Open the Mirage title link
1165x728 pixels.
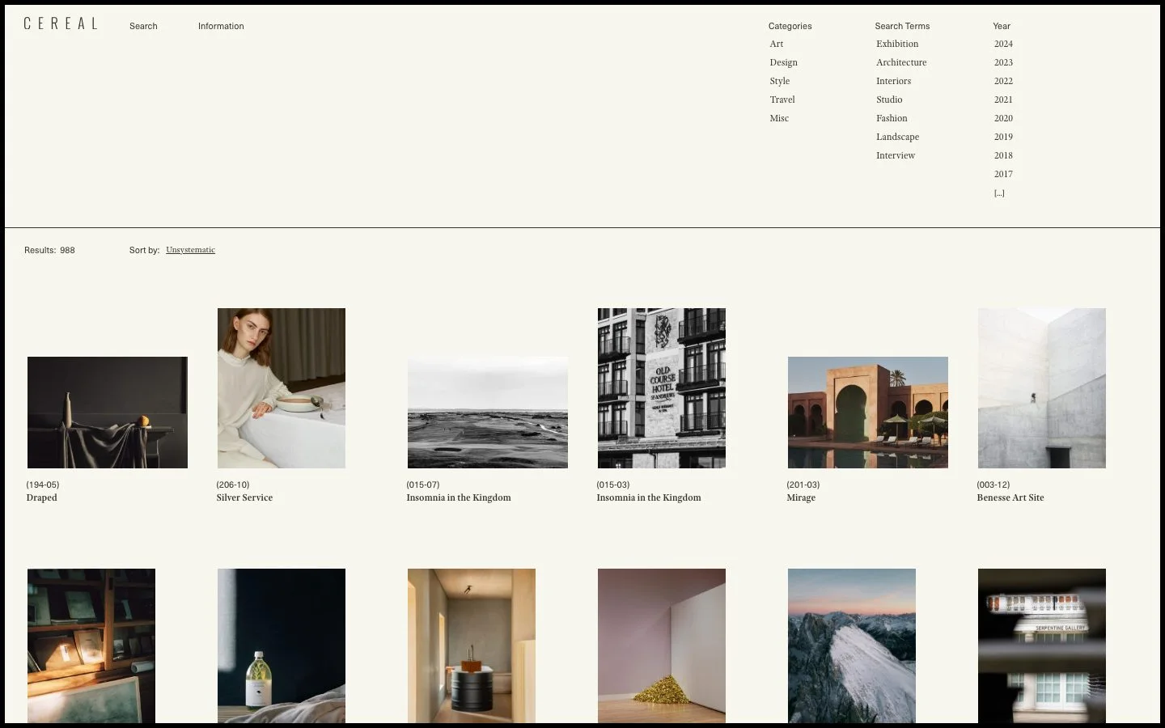801,497
